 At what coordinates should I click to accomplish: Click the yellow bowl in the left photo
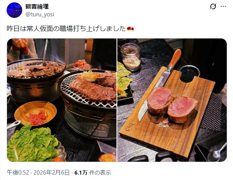[36, 113]
